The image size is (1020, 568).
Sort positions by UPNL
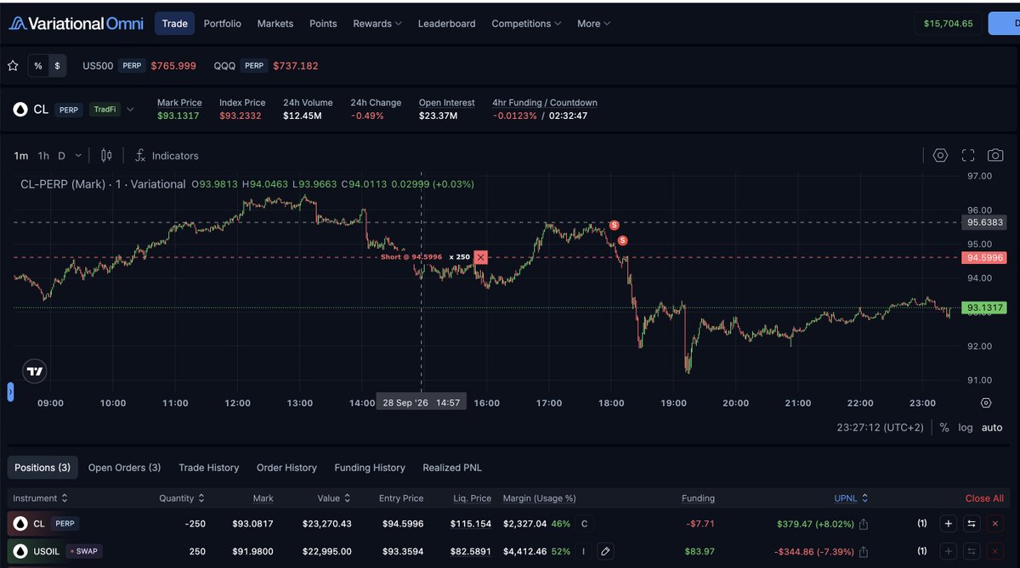click(851, 498)
